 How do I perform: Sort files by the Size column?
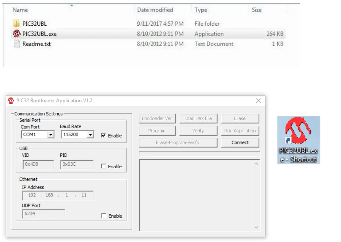(x=256, y=10)
